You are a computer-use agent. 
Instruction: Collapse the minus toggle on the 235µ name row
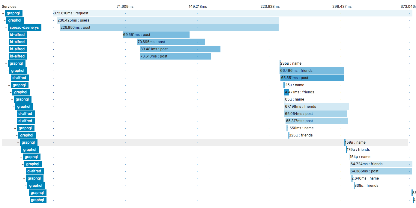point(6,63)
